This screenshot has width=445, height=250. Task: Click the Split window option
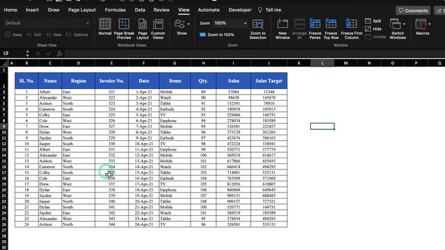point(373,21)
